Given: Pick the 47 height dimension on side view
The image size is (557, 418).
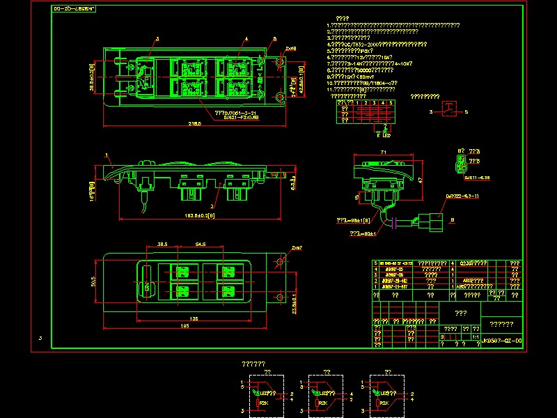Looking at the screenshot, I should 421,180.
